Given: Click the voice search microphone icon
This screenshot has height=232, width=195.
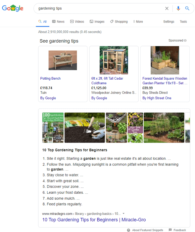Looking at the screenshot, I should [178, 9].
